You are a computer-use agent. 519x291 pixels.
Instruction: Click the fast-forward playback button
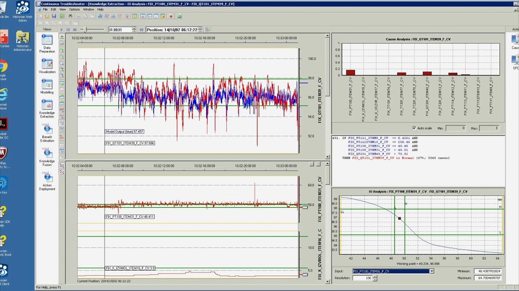point(141,30)
